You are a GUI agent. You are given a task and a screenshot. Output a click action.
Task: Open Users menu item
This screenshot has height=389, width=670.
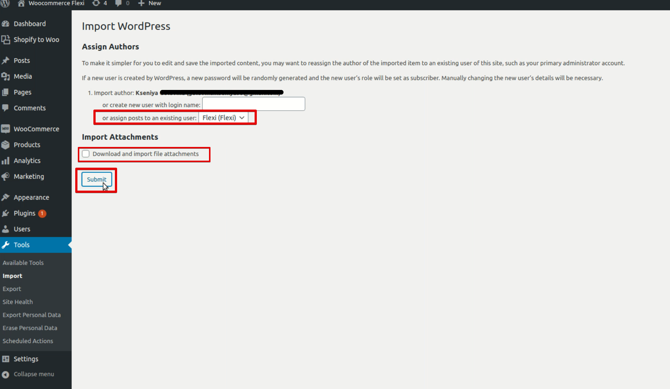[22, 229]
